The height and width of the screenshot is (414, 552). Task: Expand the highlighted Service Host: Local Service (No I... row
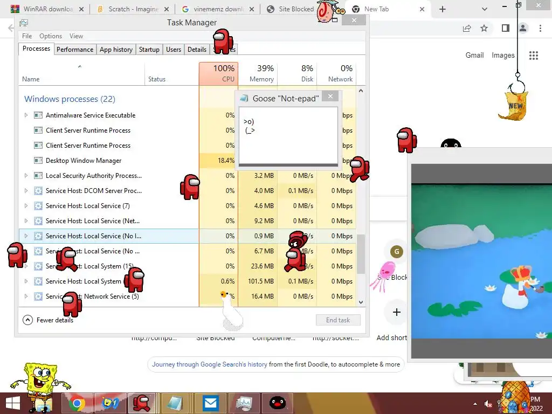click(26, 236)
